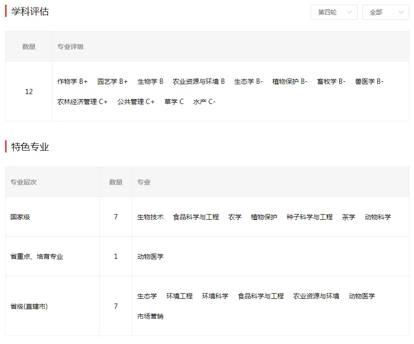Click count 7 in the 国家级 row
This screenshot has width=414, height=344.
pos(116,217)
